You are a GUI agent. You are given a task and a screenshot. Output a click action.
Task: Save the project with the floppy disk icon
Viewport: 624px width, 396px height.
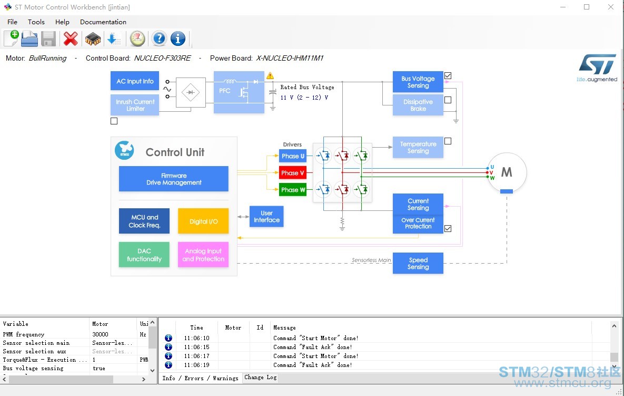coord(48,38)
